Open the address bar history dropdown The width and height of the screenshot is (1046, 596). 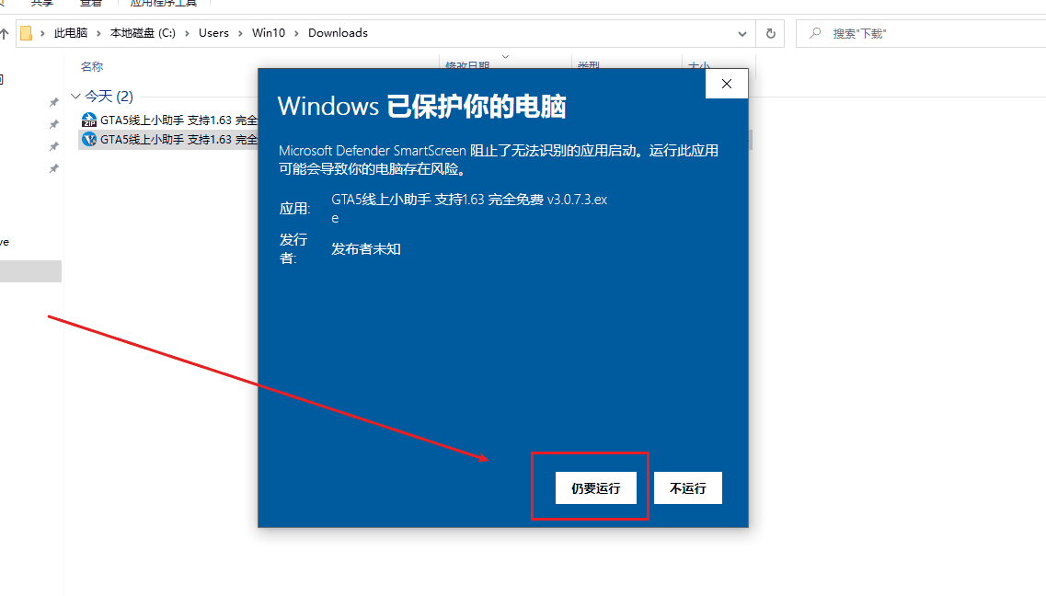(741, 33)
